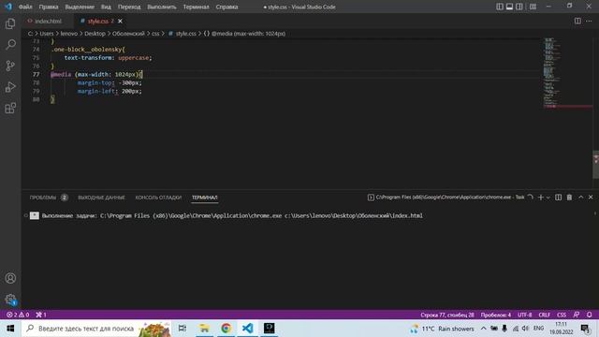This screenshot has width=599, height=337.
Task: Click the Строка 77 cursor position status
Action: [447, 315]
